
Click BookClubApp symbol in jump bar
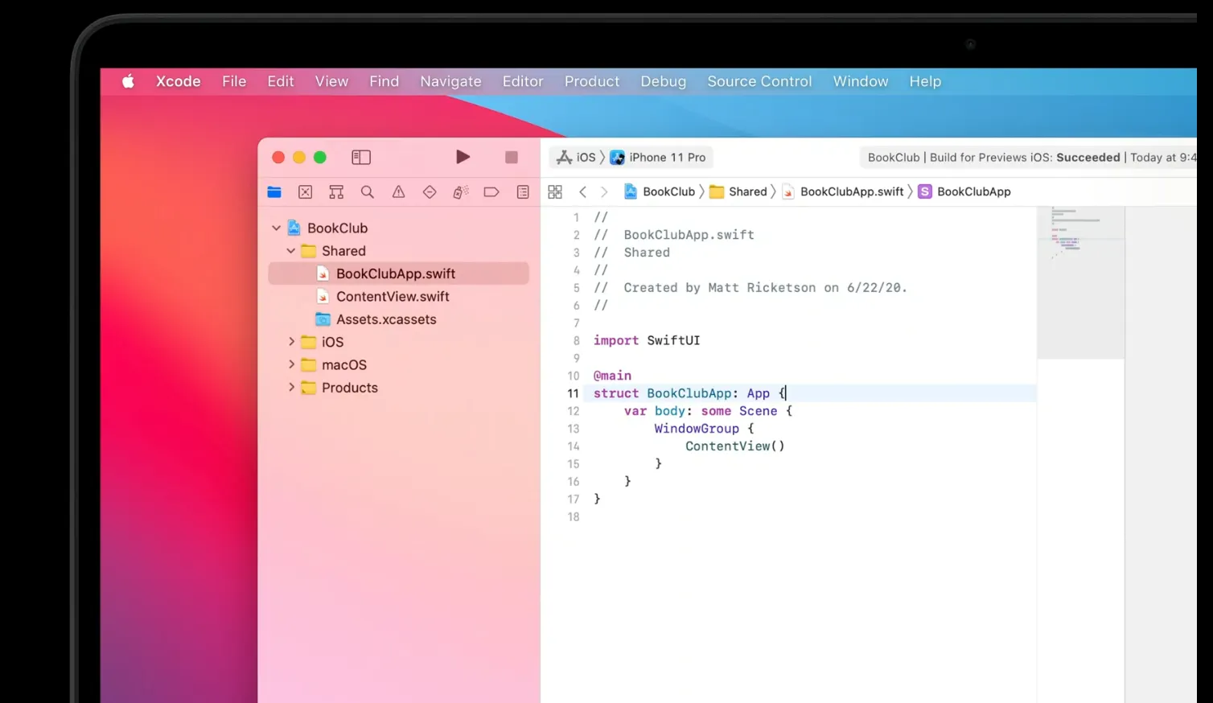point(964,192)
